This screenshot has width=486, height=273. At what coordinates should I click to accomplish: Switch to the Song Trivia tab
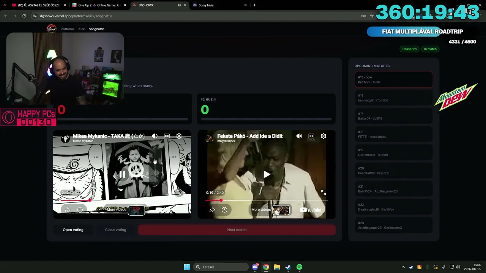point(220,5)
